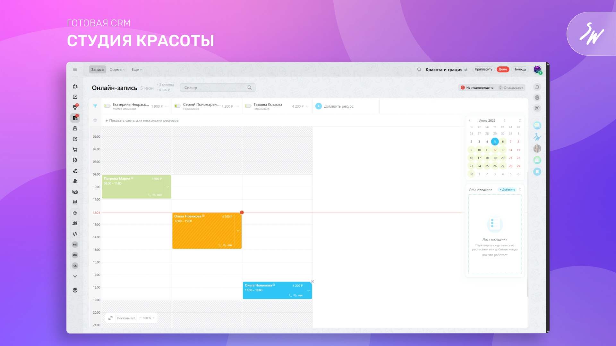616x346 pixels.
Task: Click the blue funnel filter icon
Action: pyautogui.click(x=95, y=106)
